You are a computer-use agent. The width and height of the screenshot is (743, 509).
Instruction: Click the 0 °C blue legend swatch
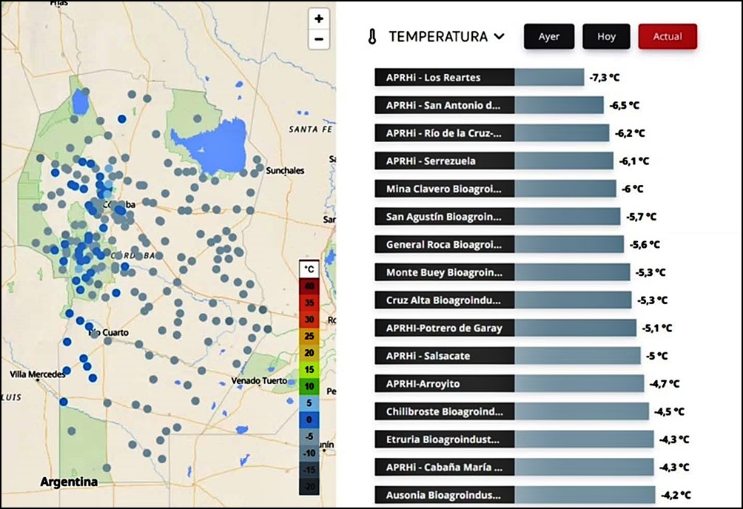[x=309, y=419]
